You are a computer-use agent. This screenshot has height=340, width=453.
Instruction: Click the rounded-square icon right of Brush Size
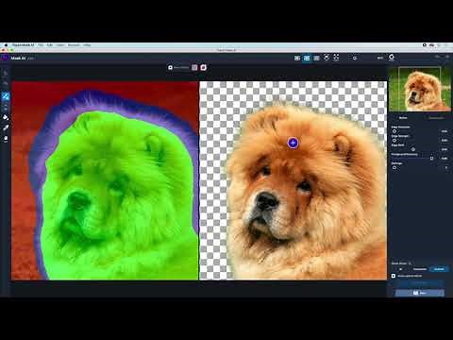[204, 67]
